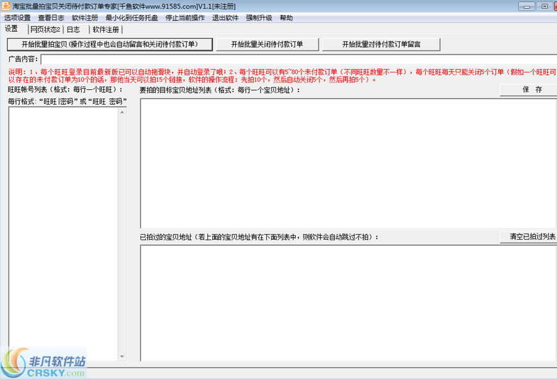Choose 最小化到任务托盘 in menu bar
Screen dimensions: 557x379
131,18
